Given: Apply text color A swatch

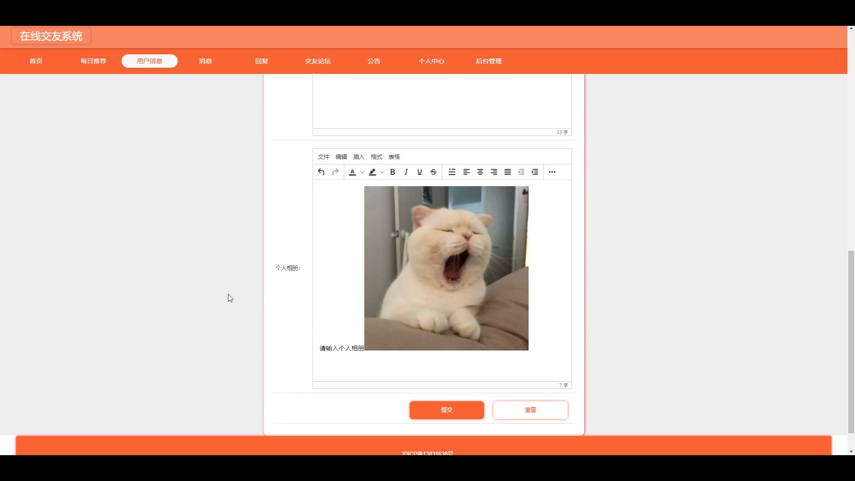Looking at the screenshot, I should (x=352, y=172).
